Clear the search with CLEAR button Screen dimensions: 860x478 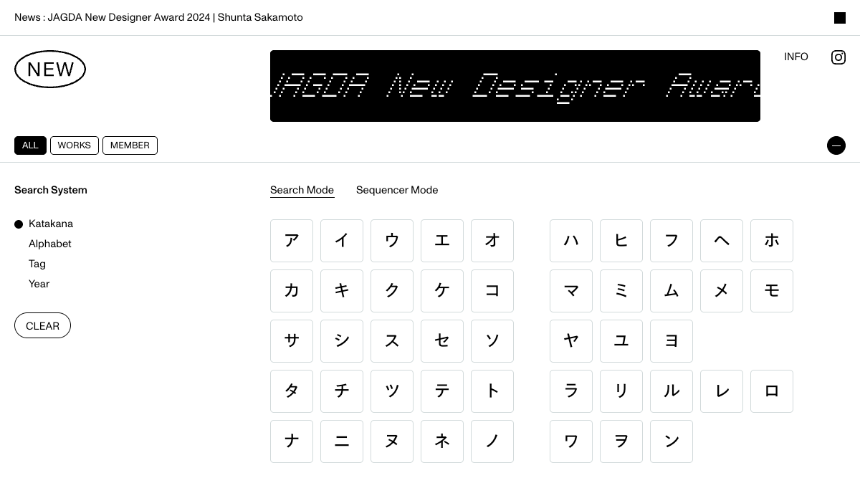click(x=42, y=325)
